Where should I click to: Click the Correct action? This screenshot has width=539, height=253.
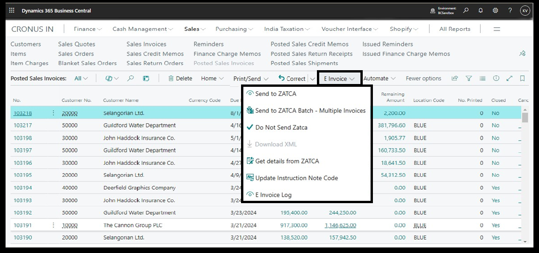[292, 78]
